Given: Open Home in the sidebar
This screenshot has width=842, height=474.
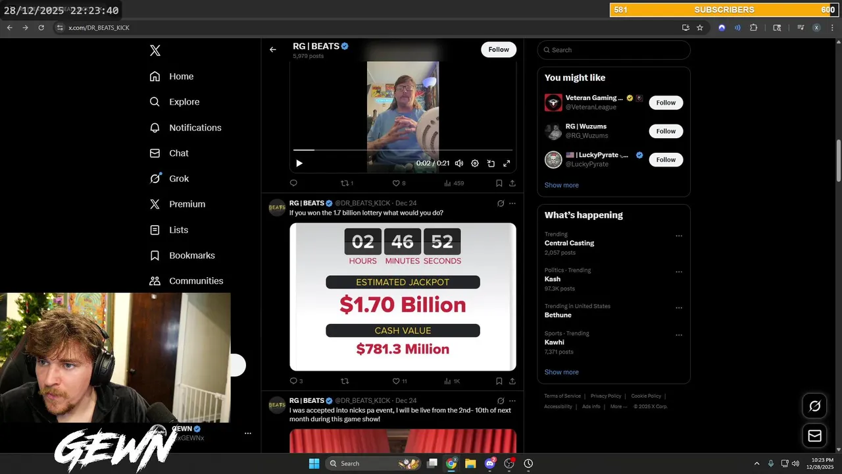Looking at the screenshot, I should click(x=172, y=76).
